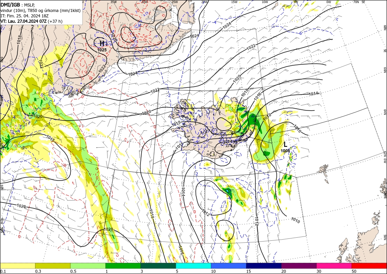Click the '5W' longitude label at top
The width and height of the screenshot is (387, 274).
296,2
